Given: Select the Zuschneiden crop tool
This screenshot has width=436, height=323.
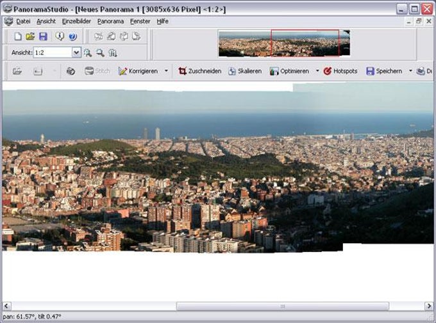Looking at the screenshot, I should coord(199,71).
